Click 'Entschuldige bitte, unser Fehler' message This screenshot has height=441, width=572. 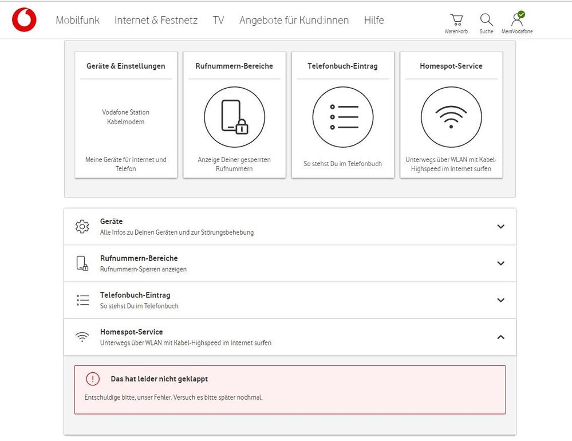(173, 397)
